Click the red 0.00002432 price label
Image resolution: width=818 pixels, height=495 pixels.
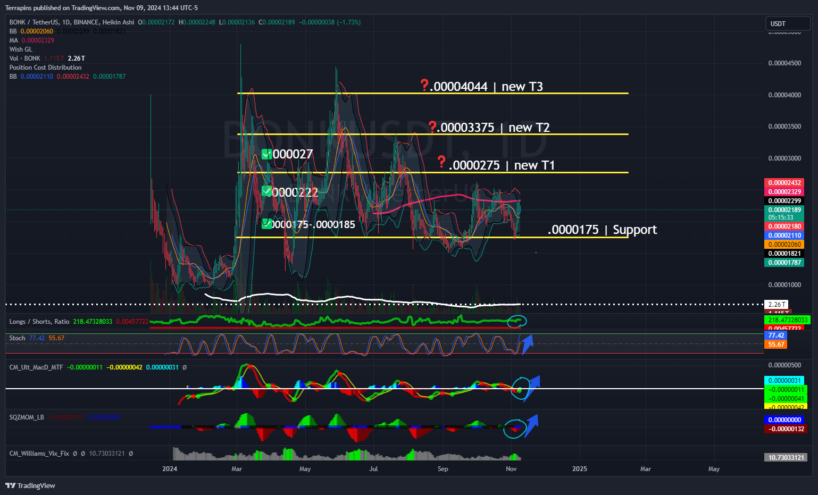pos(784,183)
